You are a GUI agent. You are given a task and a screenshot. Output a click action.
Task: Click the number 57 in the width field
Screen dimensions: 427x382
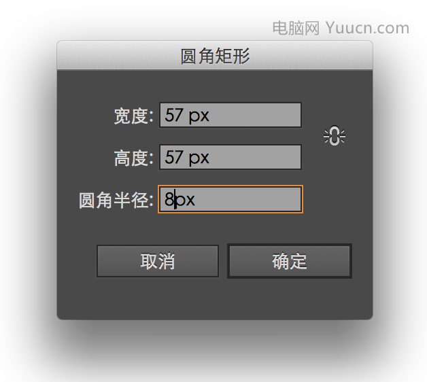click(173, 115)
